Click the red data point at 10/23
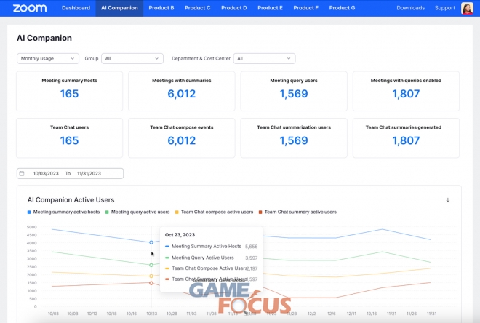 [x=151, y=283]
